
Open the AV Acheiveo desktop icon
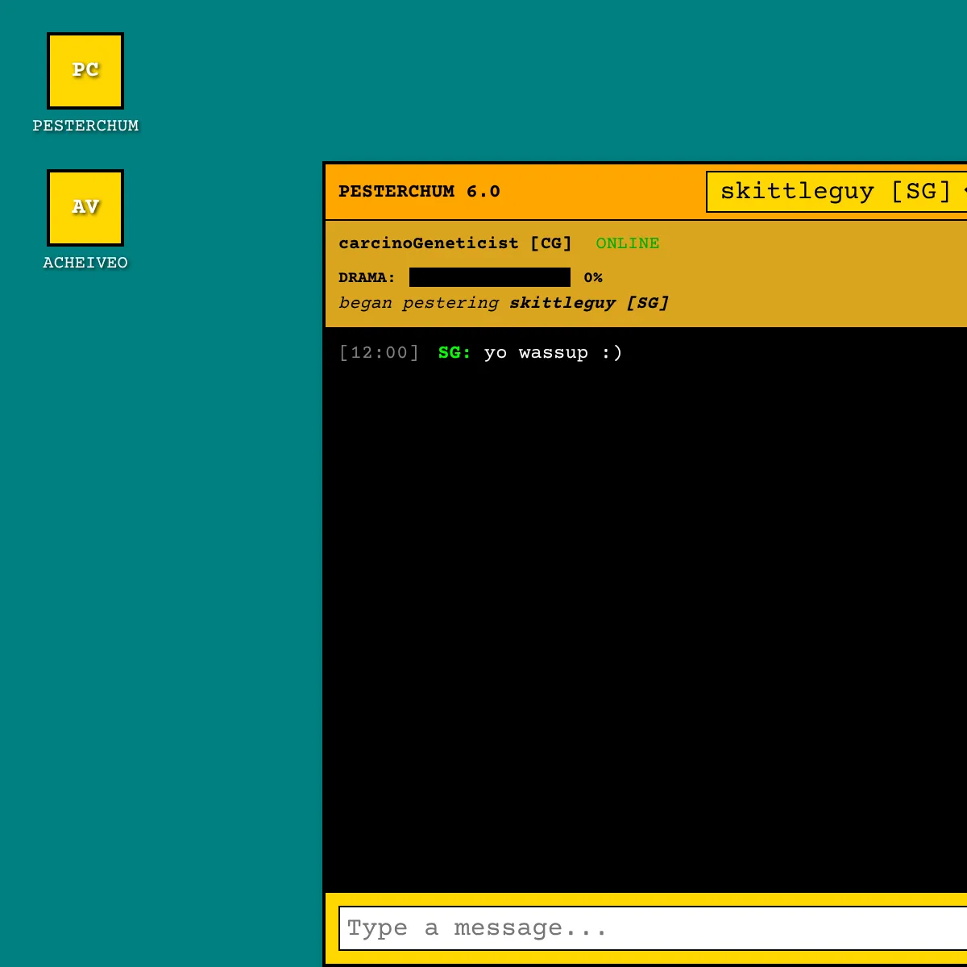click(85, 208)
